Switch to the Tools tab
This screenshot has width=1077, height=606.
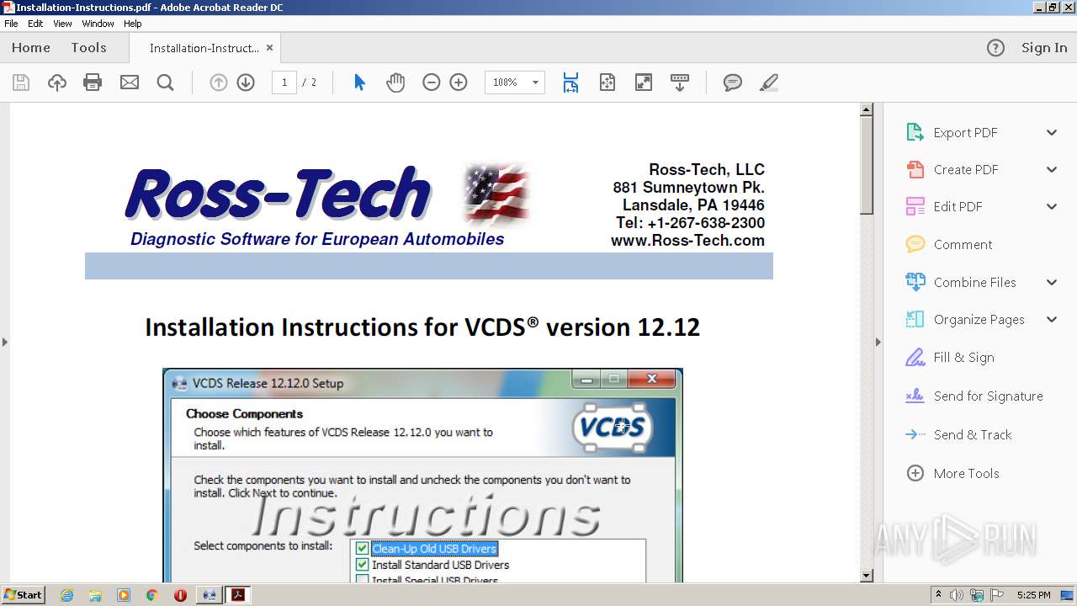[x=88, y=48]
